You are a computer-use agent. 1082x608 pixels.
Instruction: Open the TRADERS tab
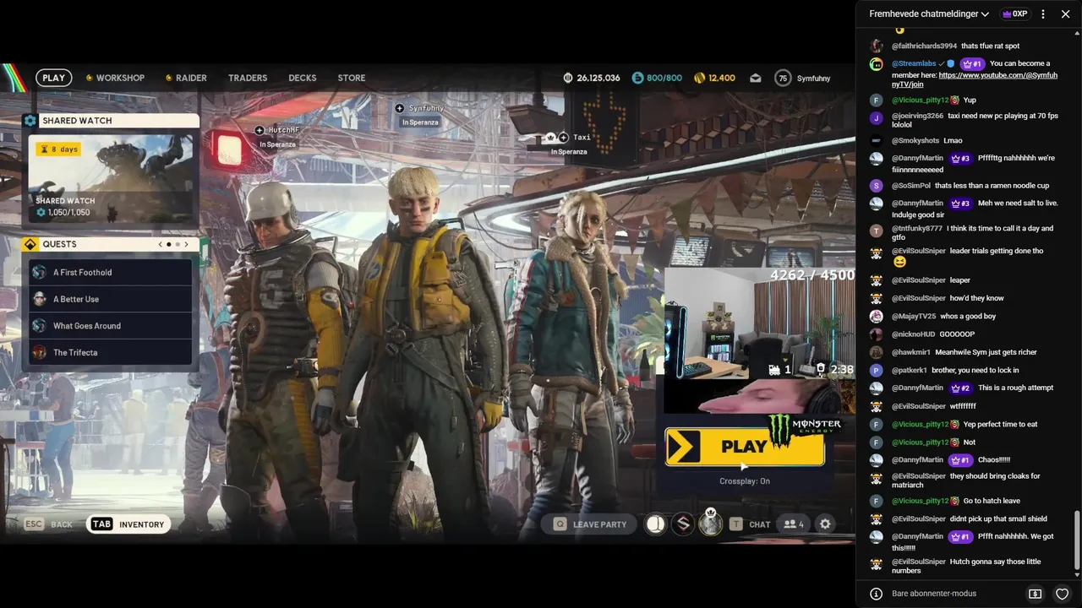(x=248, y=78)
